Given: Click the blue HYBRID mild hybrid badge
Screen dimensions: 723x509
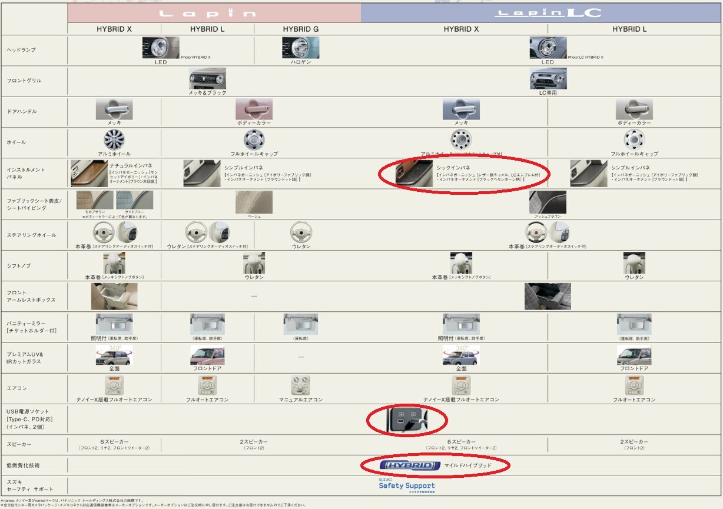Looking at the screenshot, I should click(x=410, y=465).
